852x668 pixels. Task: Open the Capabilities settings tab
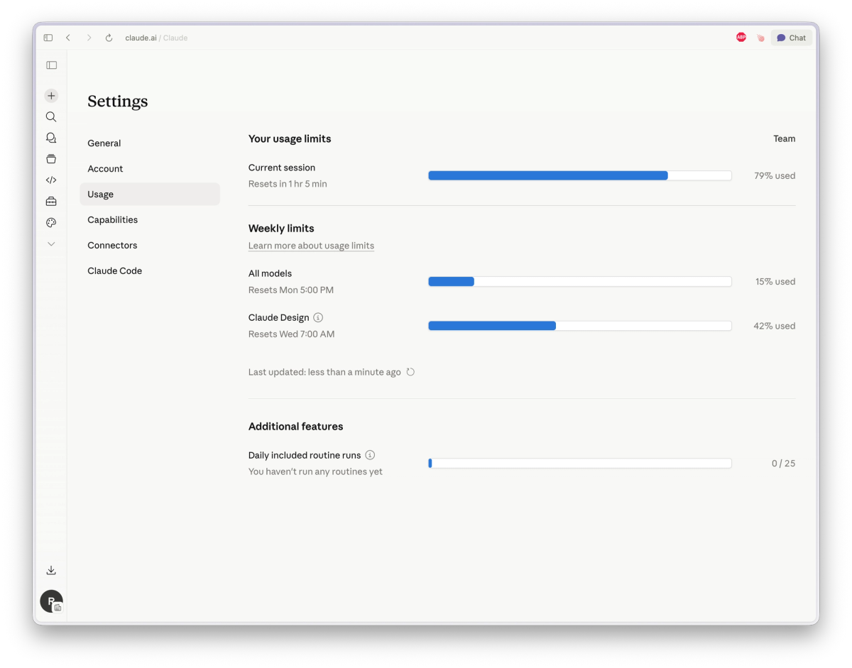150,220
